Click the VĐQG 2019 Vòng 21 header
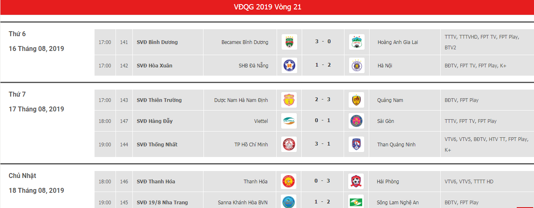The image size is (534, 208). 267,7
